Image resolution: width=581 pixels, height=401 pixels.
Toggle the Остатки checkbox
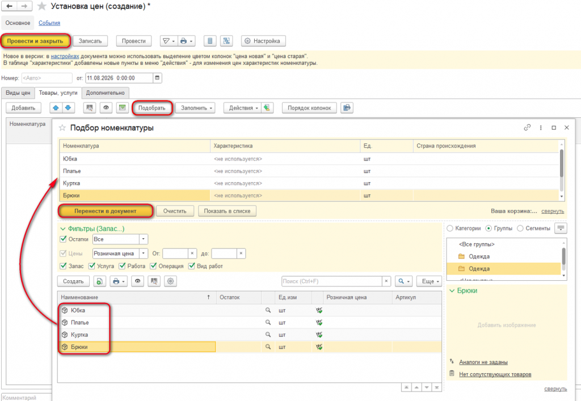coord(63,239)
